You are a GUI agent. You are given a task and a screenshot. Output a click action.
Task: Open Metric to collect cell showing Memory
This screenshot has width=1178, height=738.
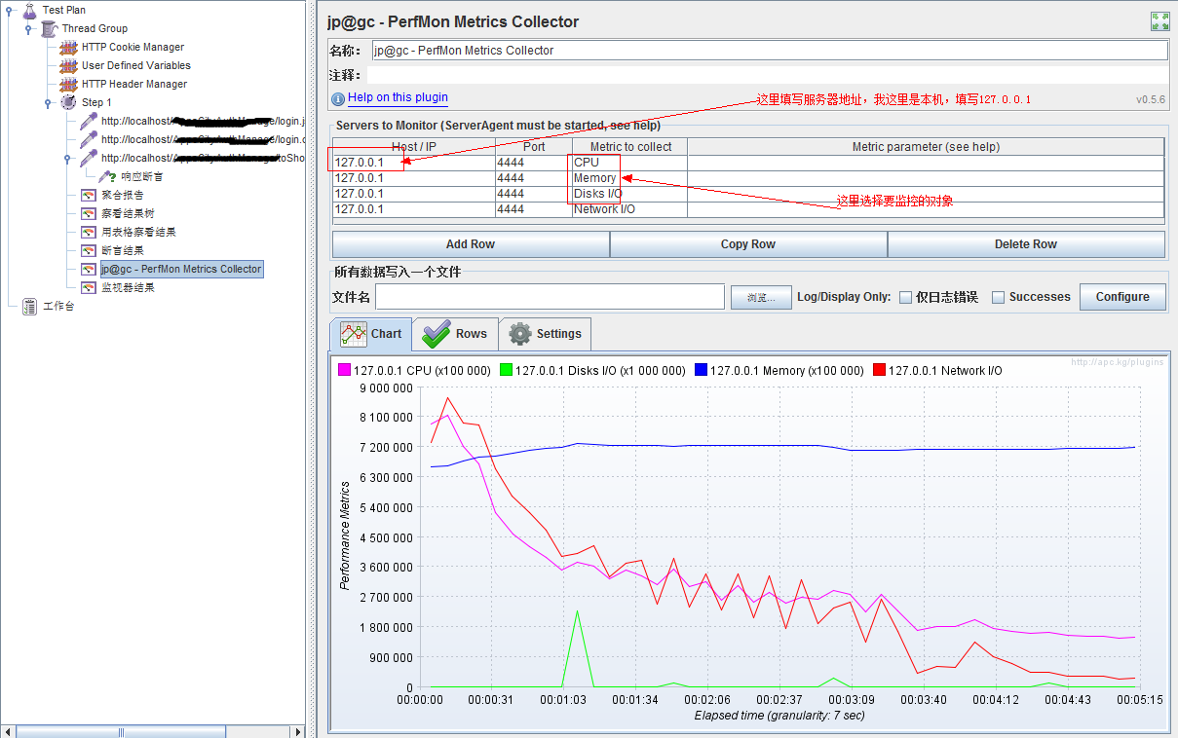629,178
